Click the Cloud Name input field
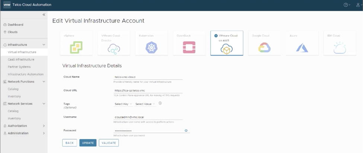Image resolution: width=363 pixels, height=153 pixels. pos(148,77)
